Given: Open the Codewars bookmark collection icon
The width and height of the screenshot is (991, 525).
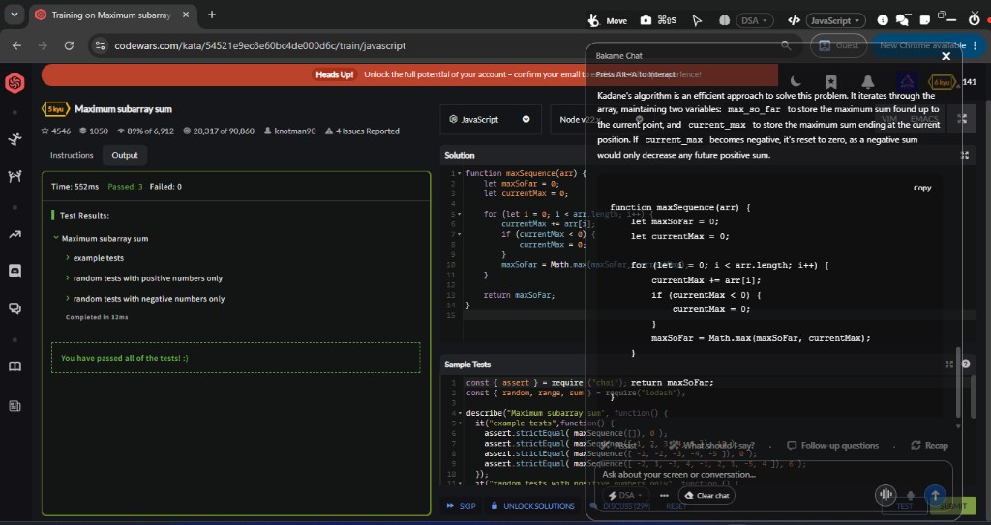Looking at the screenshot, I should coord(831,82).
